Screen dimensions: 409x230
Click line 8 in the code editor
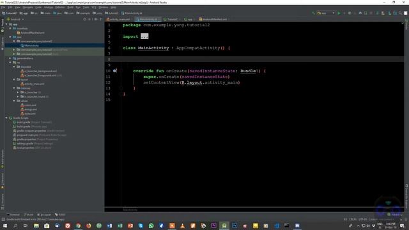(254, 59)
